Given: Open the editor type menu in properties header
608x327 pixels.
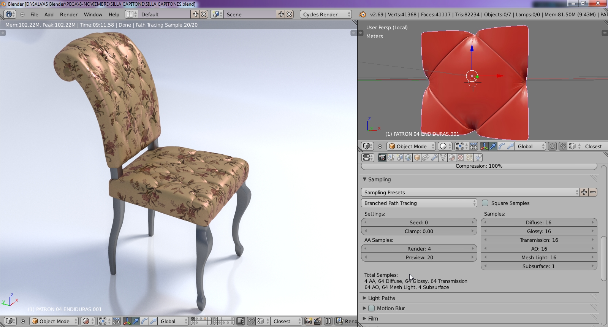Looking at the screenshot, I should click(368, 157).
